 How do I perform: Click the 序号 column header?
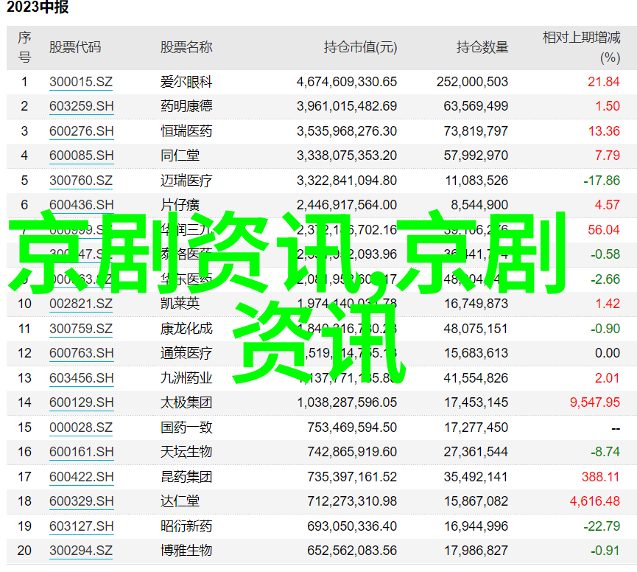pos(24,47)
